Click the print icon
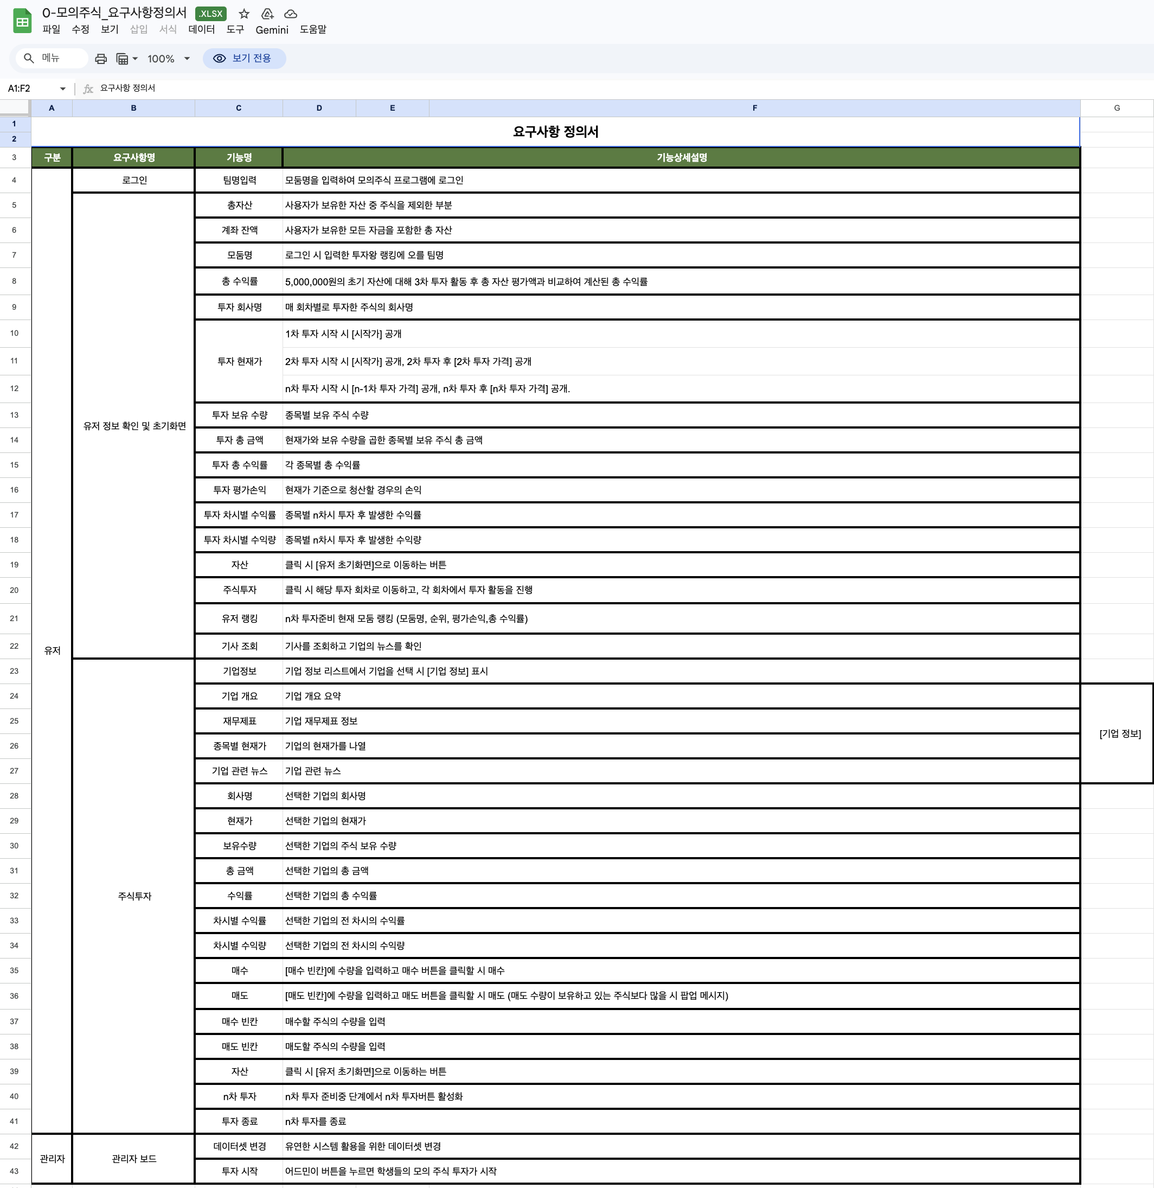Screen dimensions: 1154x1188 coord(101,59)
